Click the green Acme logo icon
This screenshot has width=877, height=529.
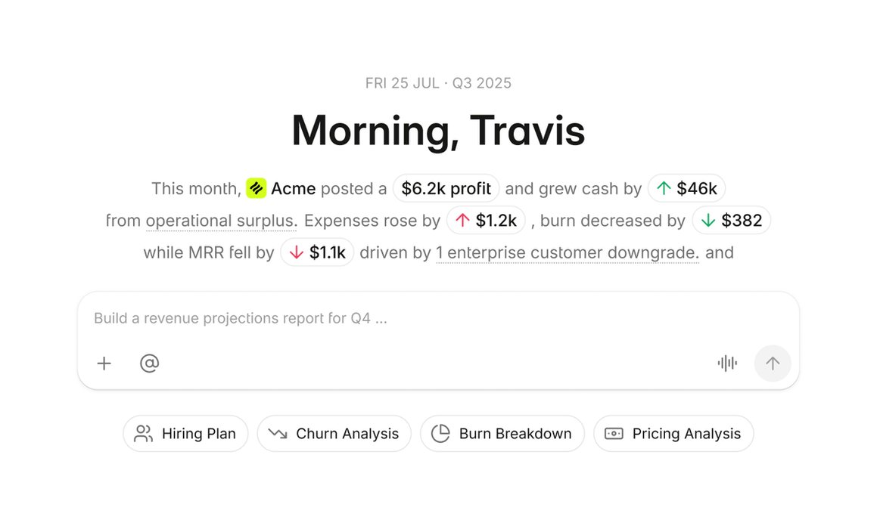(257, 188)
